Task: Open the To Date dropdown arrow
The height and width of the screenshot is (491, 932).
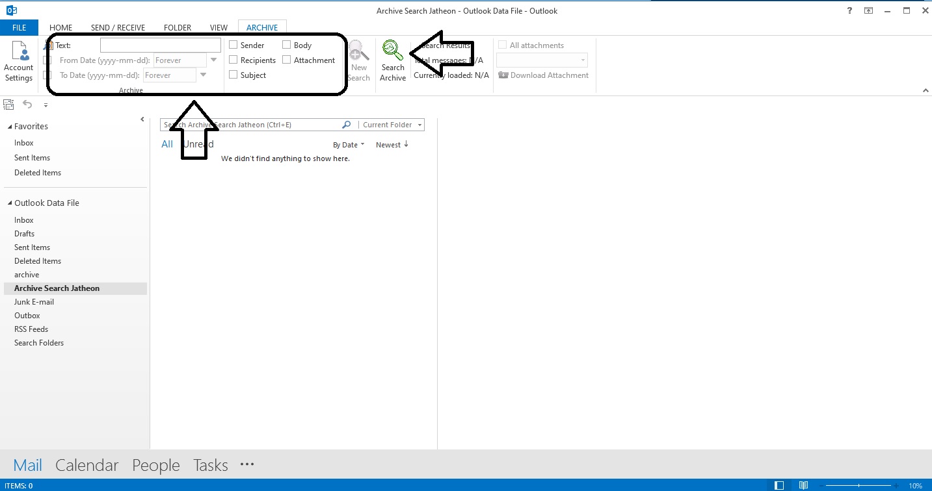Action: 204,75
